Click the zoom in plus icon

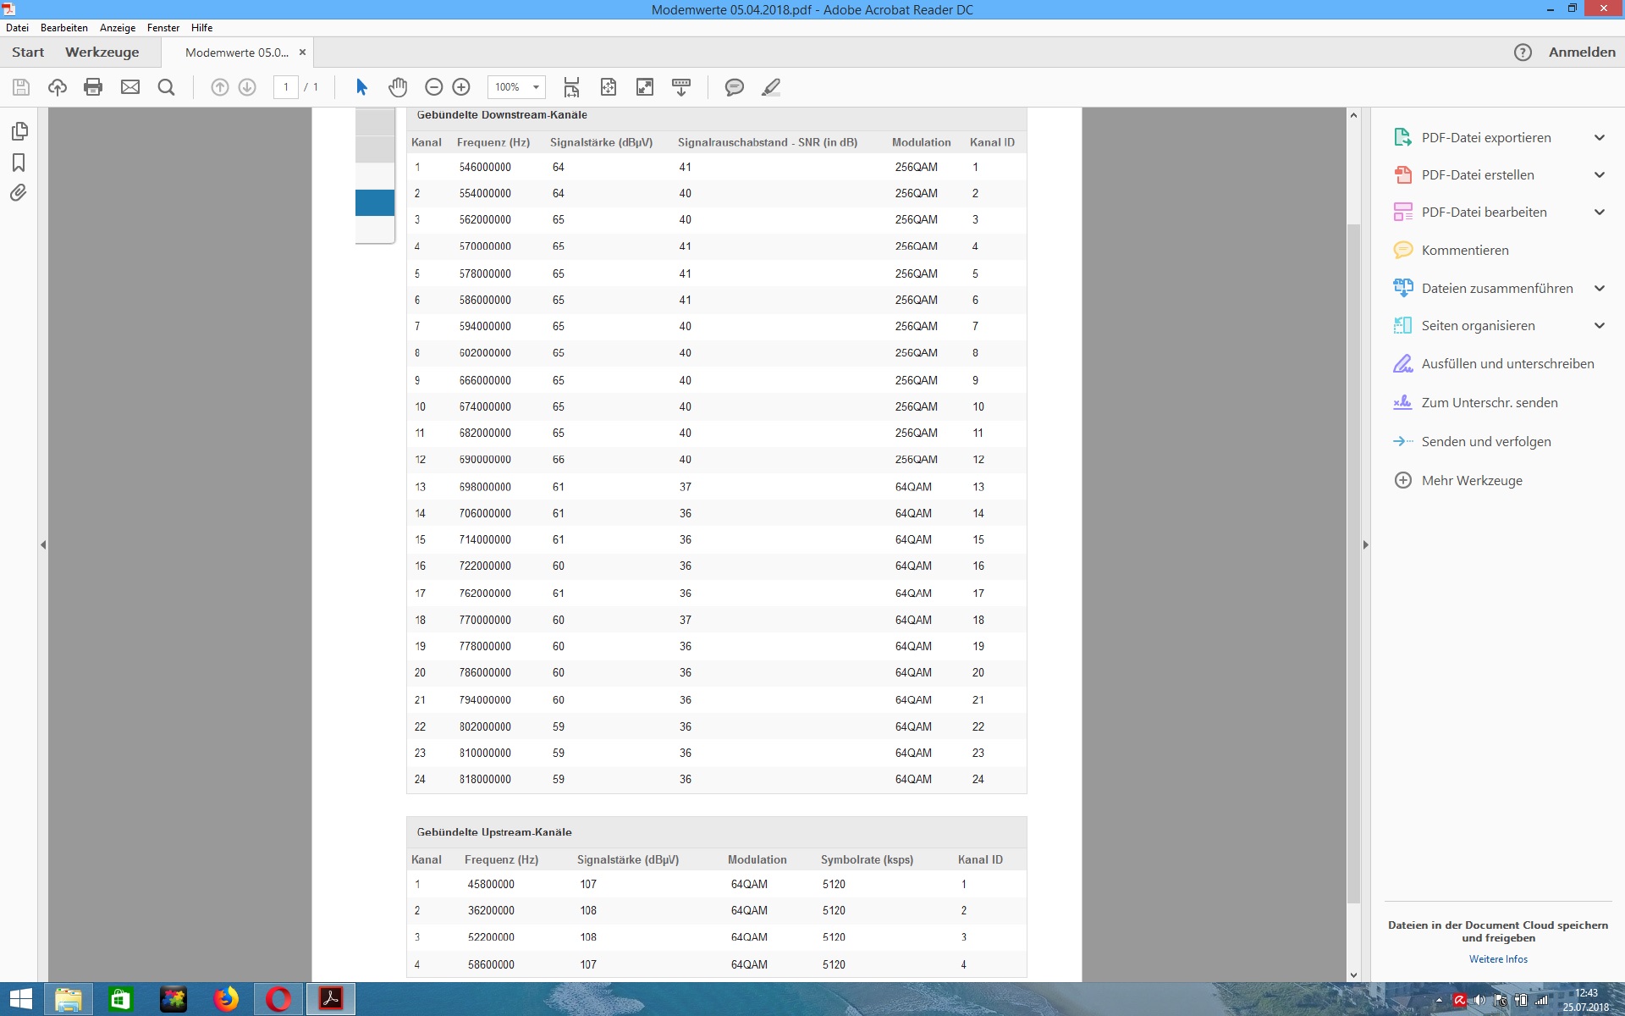coord(461,87)
